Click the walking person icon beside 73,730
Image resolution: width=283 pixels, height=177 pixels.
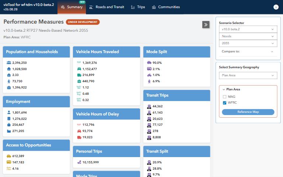[9, 81]
